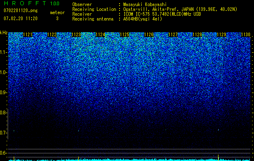Click the meteor label
Image resolution: width=254 pixels, height=161 pixels.
click(x=57, y=12)
